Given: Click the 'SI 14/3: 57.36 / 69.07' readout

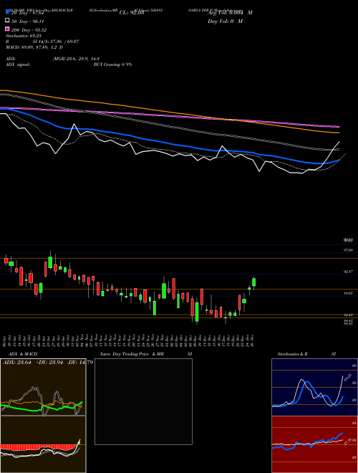Looking at the screenshot, I should tap(55, 42).
